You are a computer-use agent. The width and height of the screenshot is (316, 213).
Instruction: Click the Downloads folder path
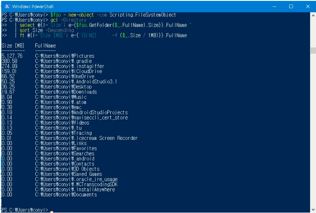[x=66, y=92]
